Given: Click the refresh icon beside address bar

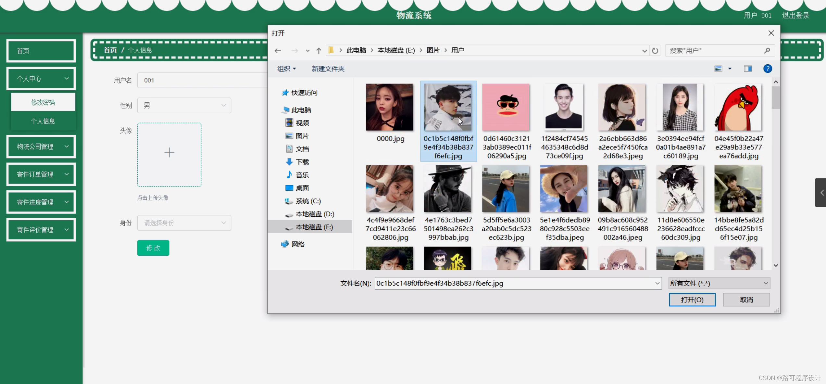Looking at the screenshot, I should tap(655, 51).
